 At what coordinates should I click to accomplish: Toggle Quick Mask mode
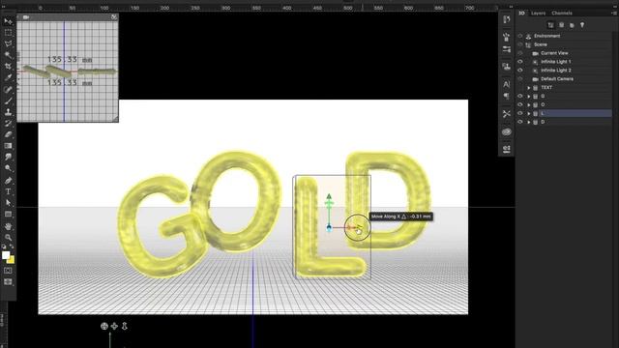tap(8, 271)
